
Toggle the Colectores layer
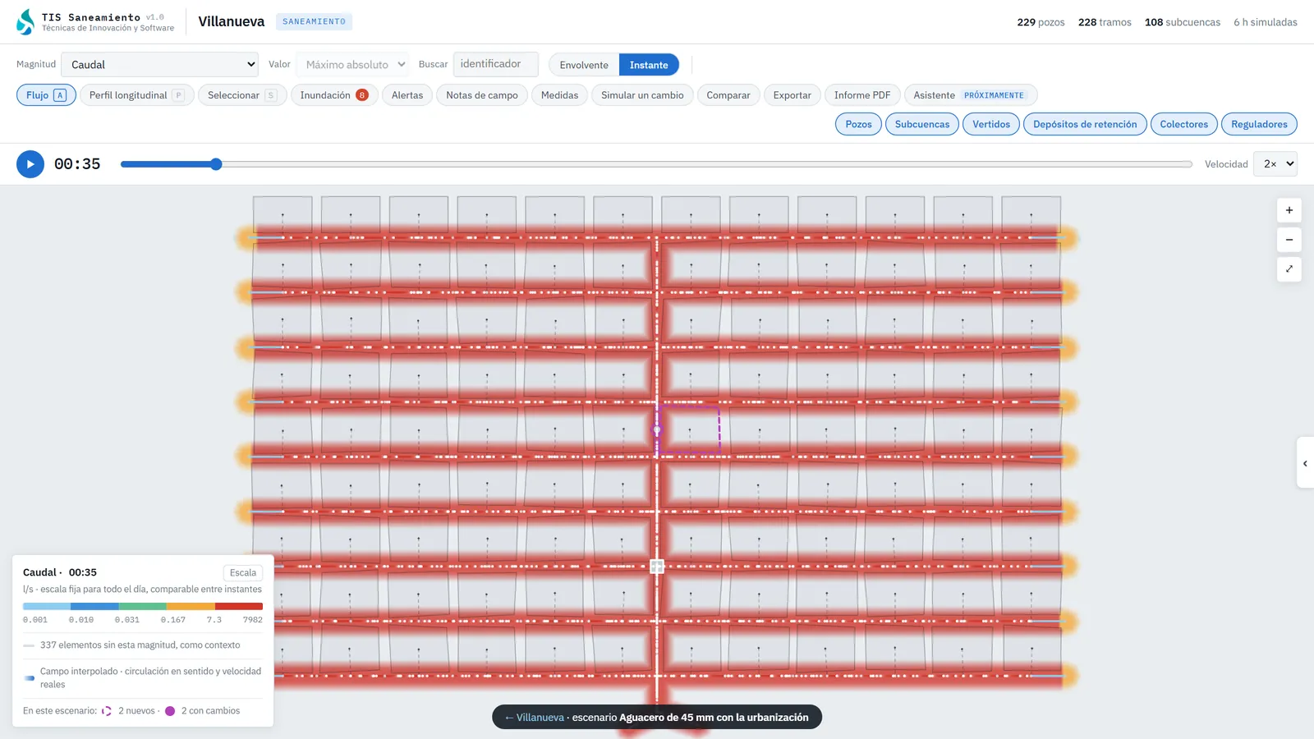(1184, 124)
